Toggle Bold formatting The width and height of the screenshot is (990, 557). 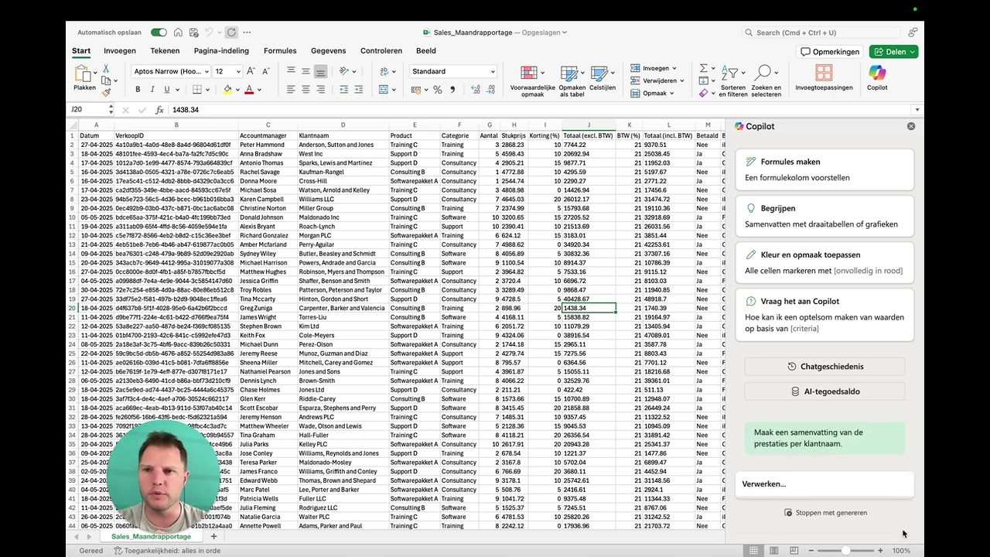click(138, 90)
